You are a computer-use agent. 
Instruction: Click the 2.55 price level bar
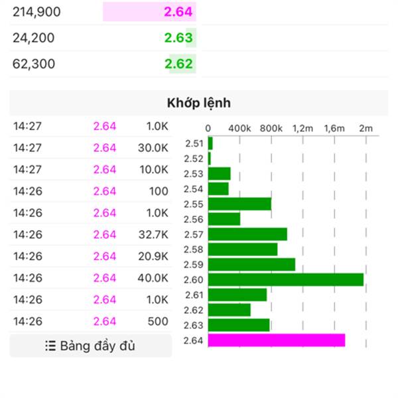tap(239, 204)
